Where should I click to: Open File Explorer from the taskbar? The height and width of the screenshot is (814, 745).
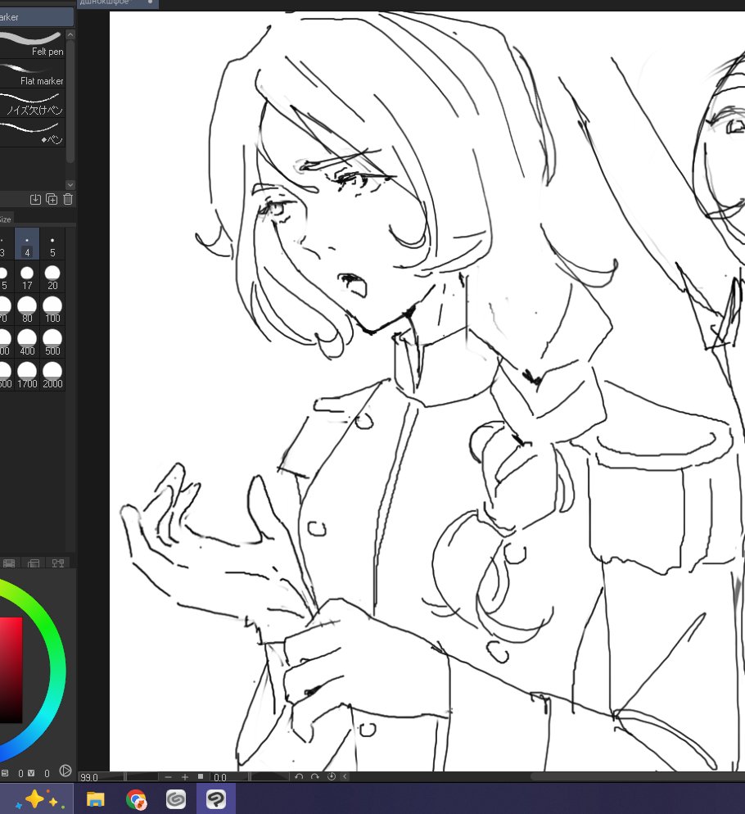(96, 799)
